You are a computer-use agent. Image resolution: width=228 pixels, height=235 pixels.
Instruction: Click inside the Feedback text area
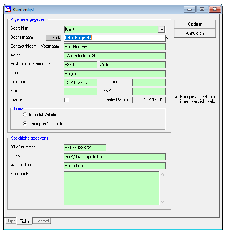[112, 188]
